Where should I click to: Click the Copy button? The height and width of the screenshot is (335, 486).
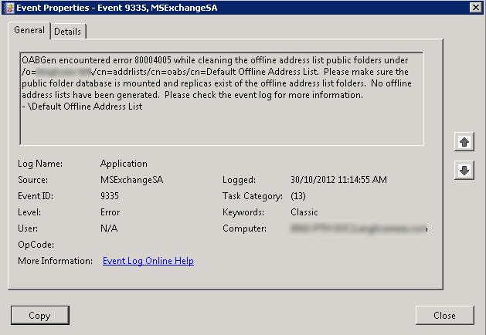click(x=40, y=315)
